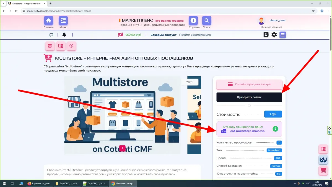Click the pink store icon button
The image size is (332, 187).
click(50, 46)
